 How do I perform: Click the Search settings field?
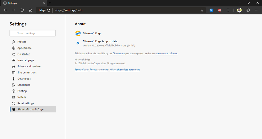(x=33, y=33)
